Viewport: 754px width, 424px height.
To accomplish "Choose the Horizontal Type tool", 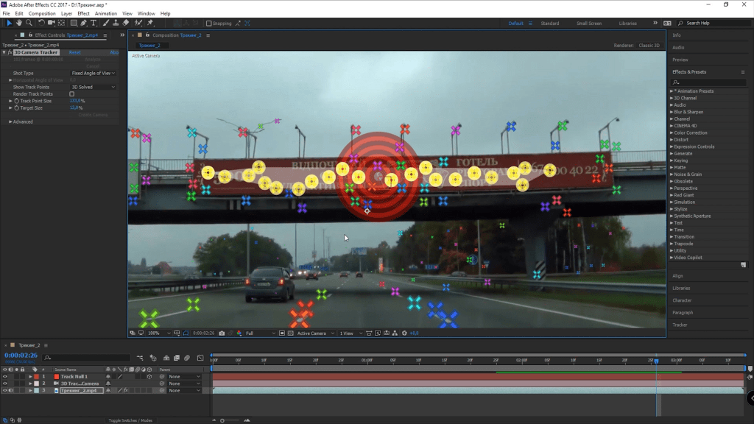I will point(94,23).
